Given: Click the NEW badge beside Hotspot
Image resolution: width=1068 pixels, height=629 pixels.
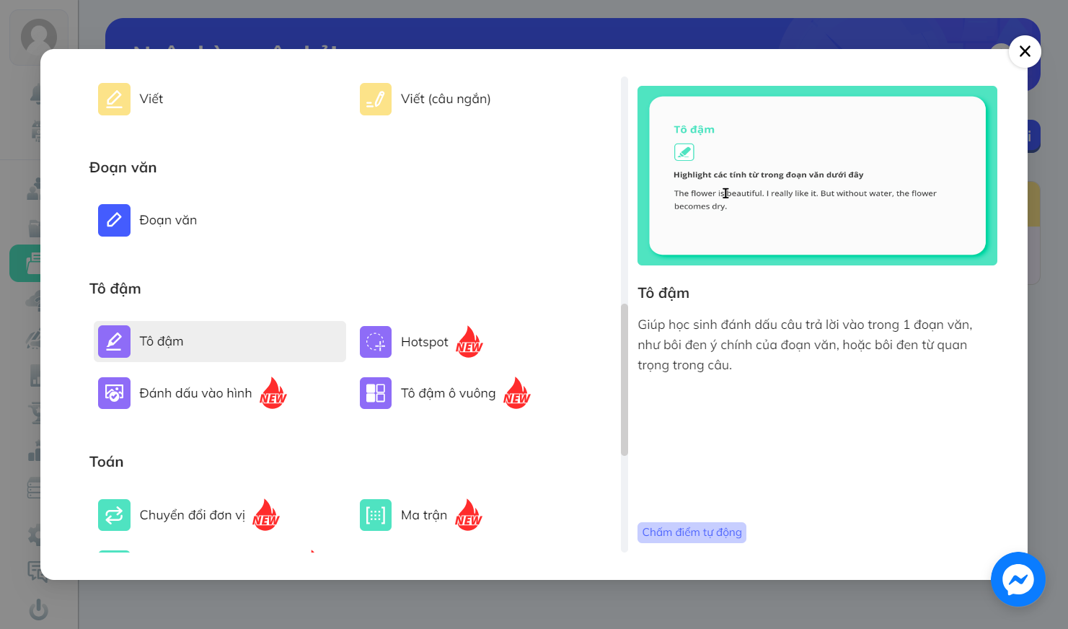Looking at the screenshot, I should [x=469, y=341].
